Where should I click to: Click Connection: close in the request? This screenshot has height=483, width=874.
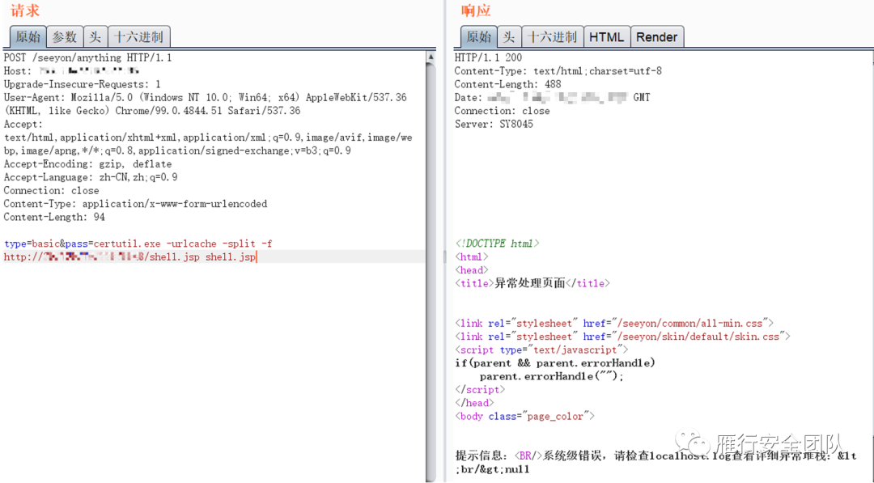pyautogui.click(x=51, y=190)
